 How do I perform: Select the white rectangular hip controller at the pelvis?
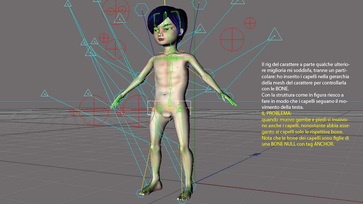169,108
